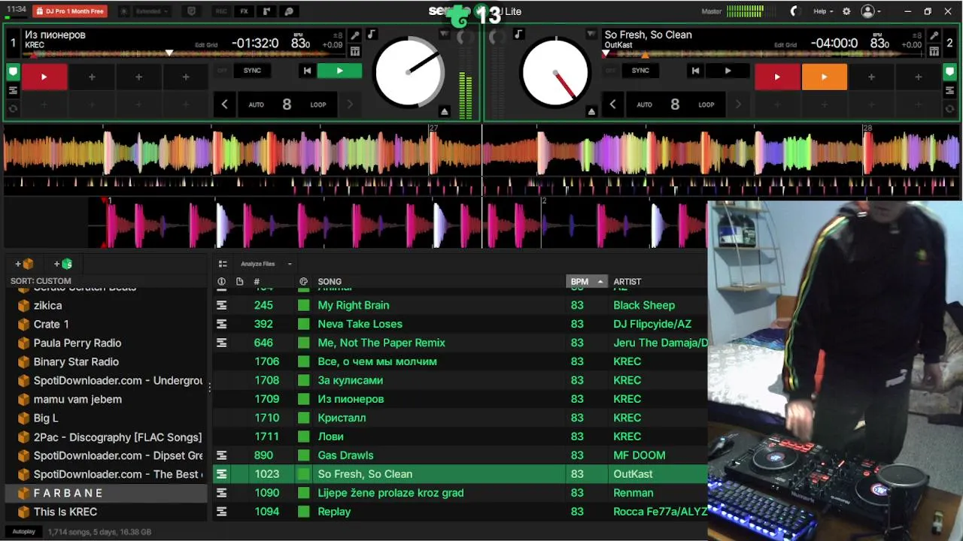Select the Gas Drawls track row

460,455
